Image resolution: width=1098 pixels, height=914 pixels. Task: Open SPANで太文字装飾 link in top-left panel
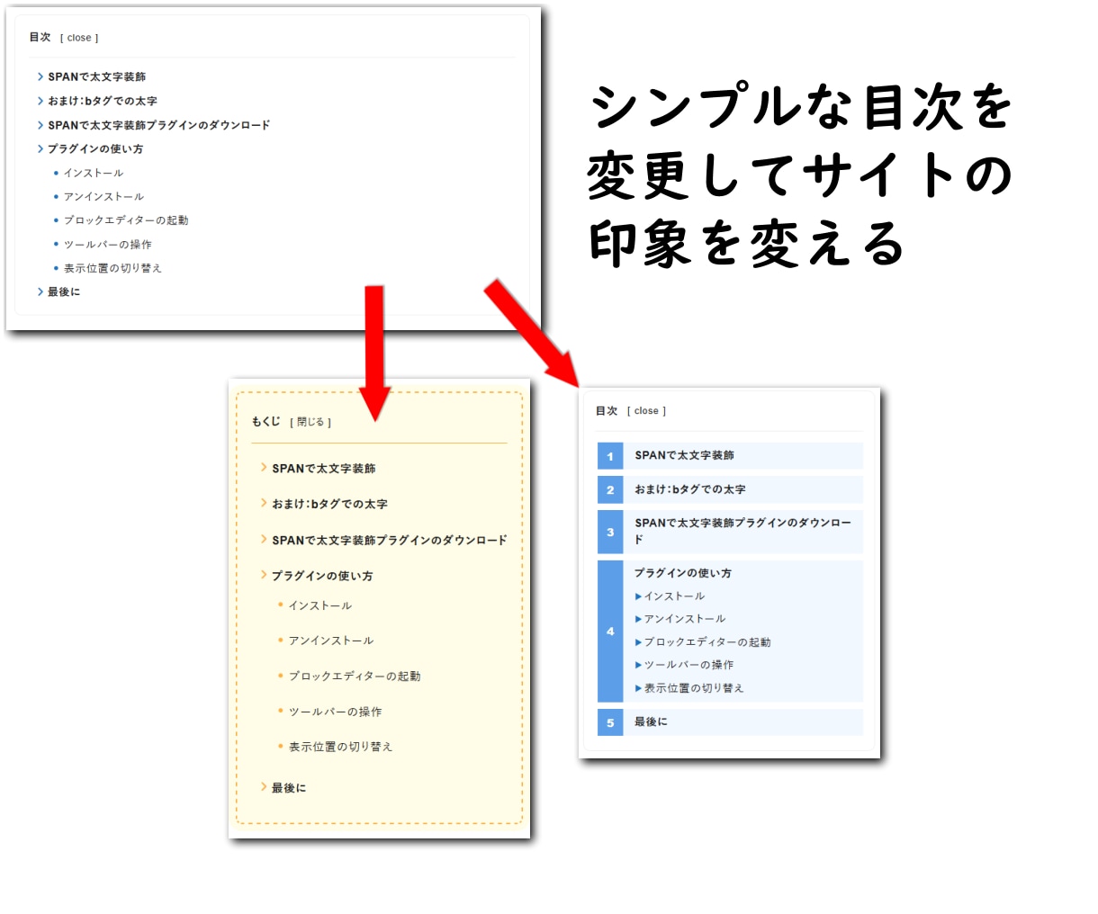96,77
